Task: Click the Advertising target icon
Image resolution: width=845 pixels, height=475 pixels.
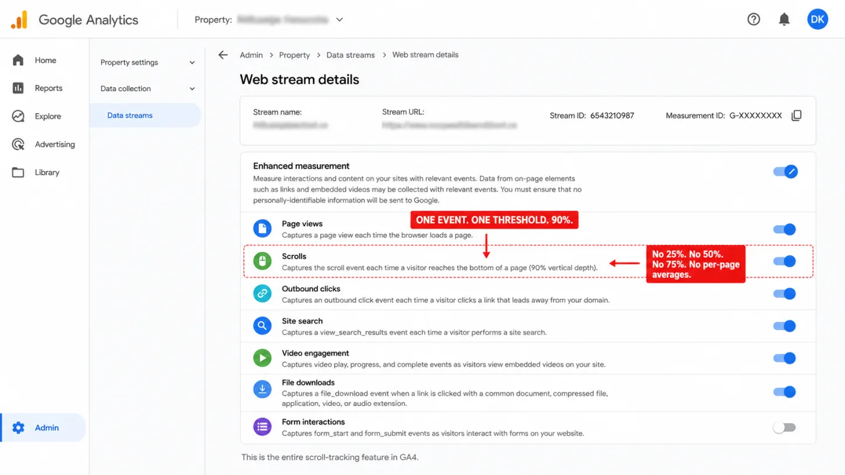Action: (x=18, y=145)
